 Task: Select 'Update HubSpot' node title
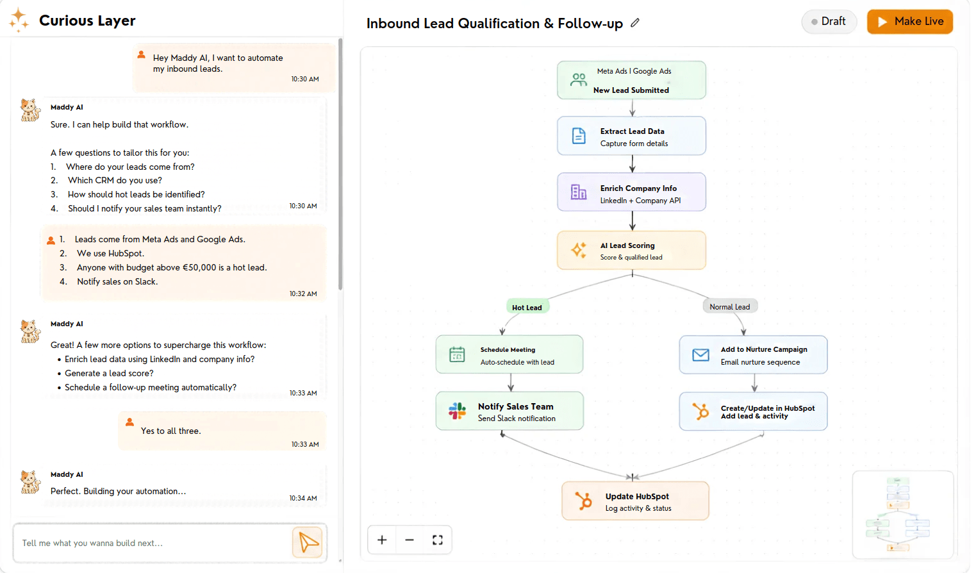[x=637, y=497]
